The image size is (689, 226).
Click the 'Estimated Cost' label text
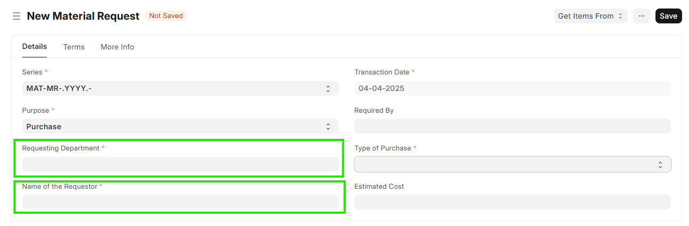tap(379, 187)
